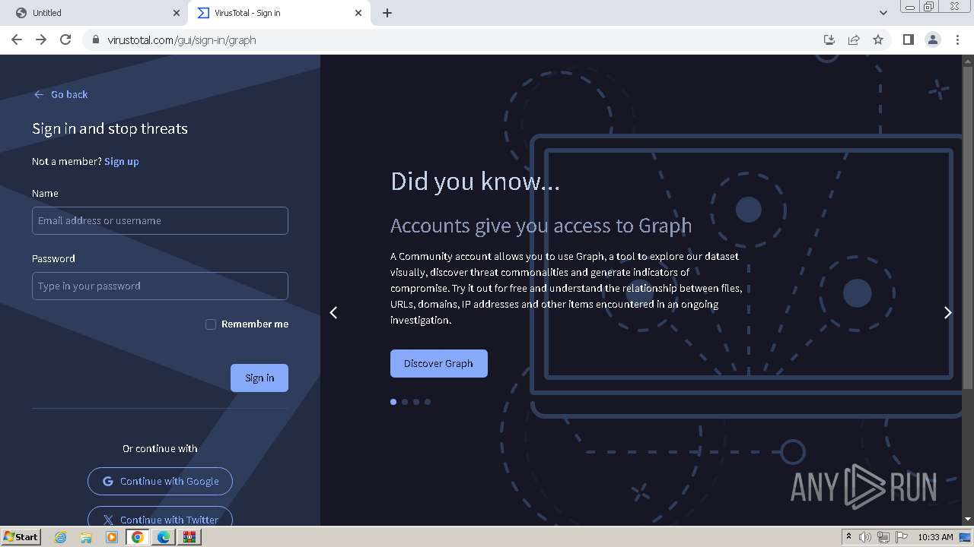Focus the Email address or username field
Image resolution: width=974 pixels, height=547 pixels.
pos(160,220)
